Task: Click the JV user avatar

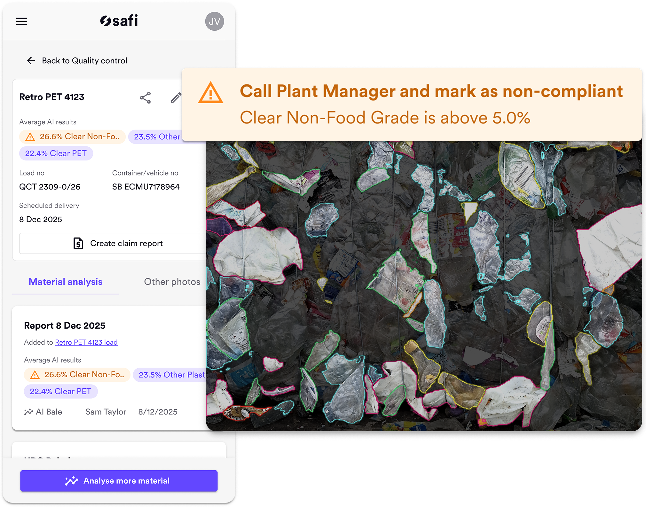Action: click(x=214, y=21)
